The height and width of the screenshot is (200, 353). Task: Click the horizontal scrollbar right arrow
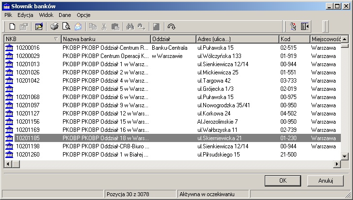tap(337, 164)
